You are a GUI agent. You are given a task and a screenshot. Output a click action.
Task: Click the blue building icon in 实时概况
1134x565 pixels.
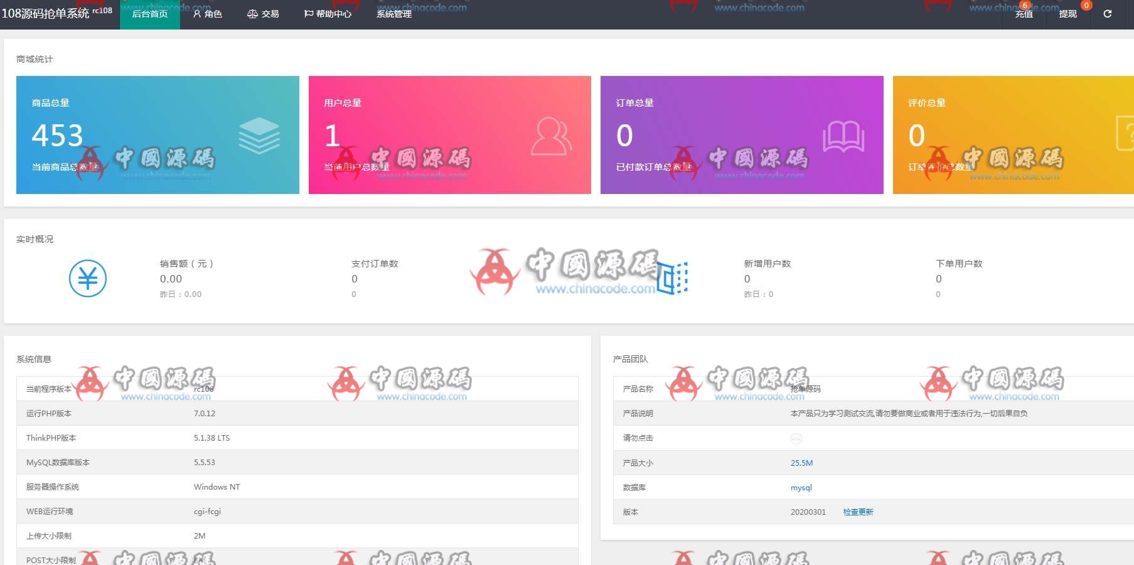(672, 278)
